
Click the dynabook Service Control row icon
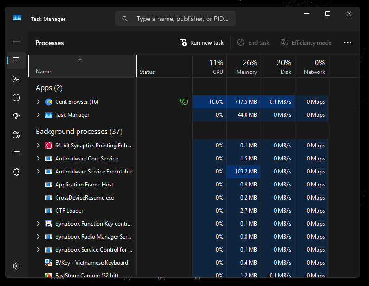tap(49, 250)
